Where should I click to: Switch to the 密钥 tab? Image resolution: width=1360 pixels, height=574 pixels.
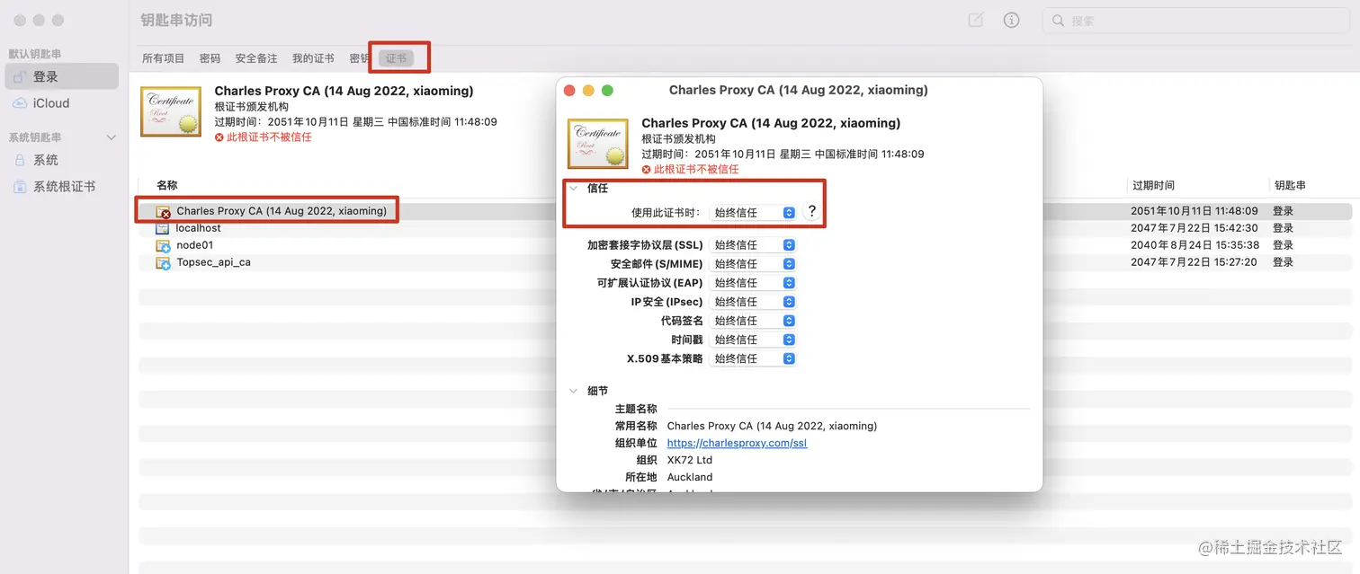[359, 58]
